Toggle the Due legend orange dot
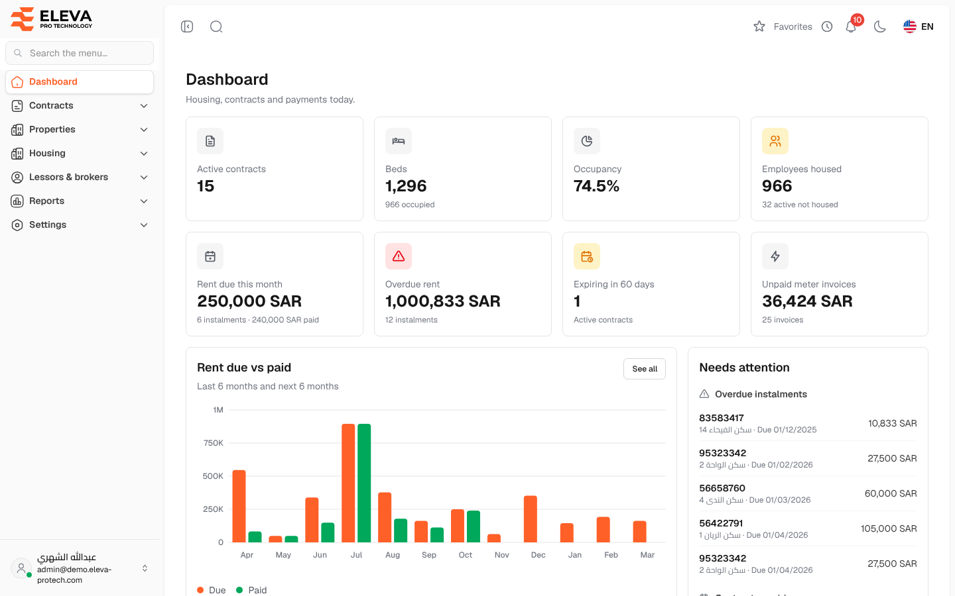955x596 pixels. pyautogui.click(x=200, y=590)
